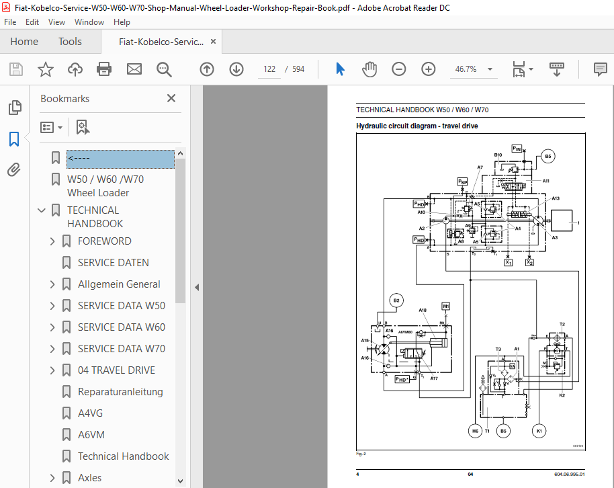Image resolution: width=614 pixels, height=488 pixels.
Task: Expand the SERVICE DATA W60 bookmark
Action: pos(52,327)
